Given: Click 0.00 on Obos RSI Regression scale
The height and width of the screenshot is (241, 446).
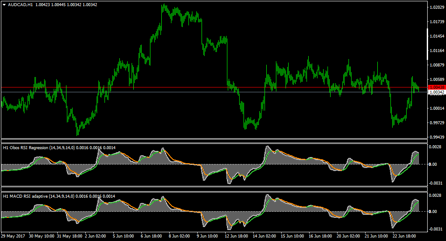Looking at the screenshot, I should tap(433, 164).
